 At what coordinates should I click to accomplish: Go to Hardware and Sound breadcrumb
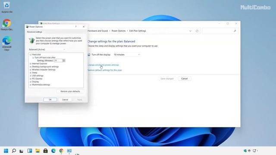(x=98, y=31)
